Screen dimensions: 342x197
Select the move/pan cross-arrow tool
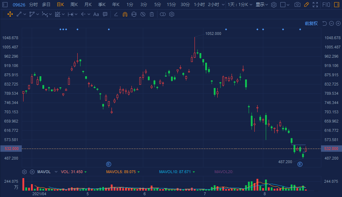click(x=10, y=14)
